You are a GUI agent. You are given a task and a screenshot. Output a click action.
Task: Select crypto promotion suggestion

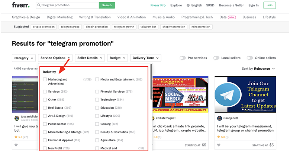pyautogui.click(x=43, y=27)
